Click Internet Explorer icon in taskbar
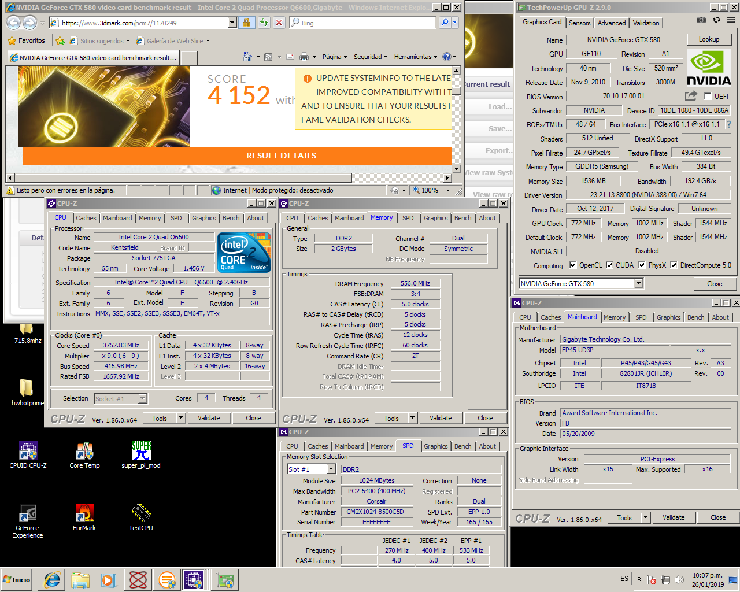The height and width of the screenshot is (592, 740). [51, 579]
